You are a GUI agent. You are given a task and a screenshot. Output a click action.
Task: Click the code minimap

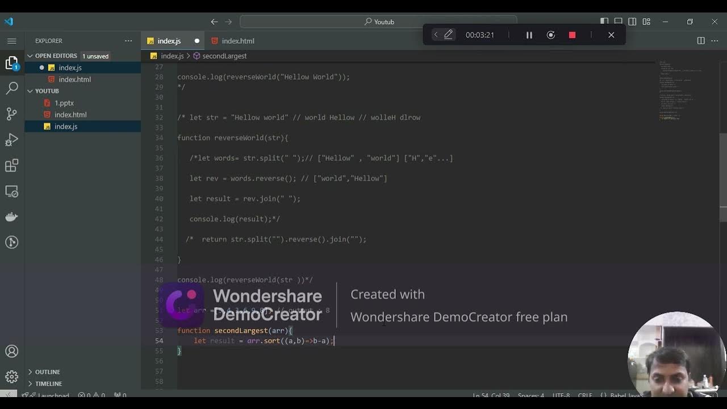coord(680,91)
